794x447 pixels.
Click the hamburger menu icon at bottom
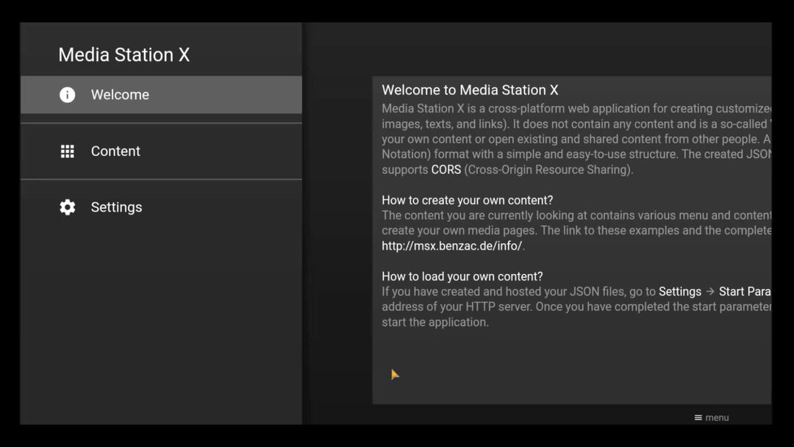pyautogui.click(x=698, y=418)
